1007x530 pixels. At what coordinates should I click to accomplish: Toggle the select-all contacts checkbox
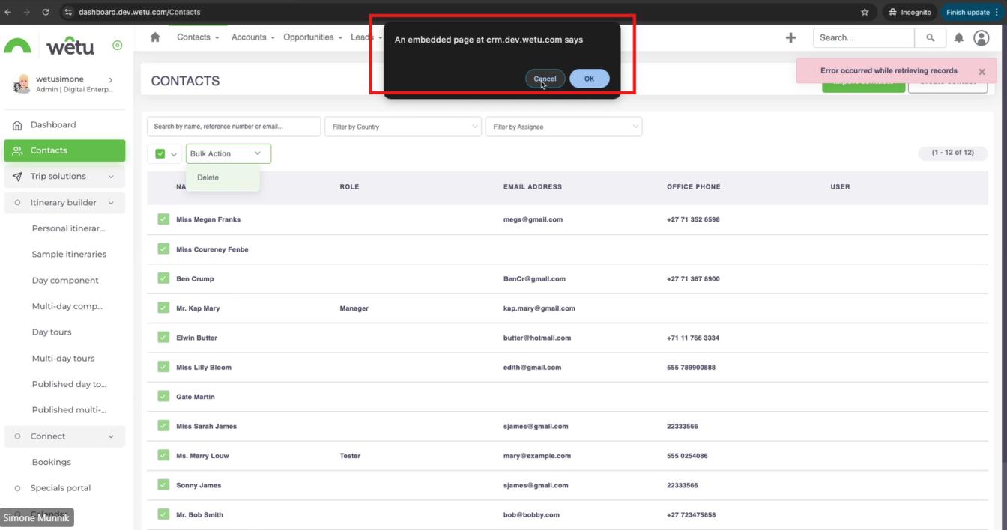pyautogui.click(x=160, y=153)
